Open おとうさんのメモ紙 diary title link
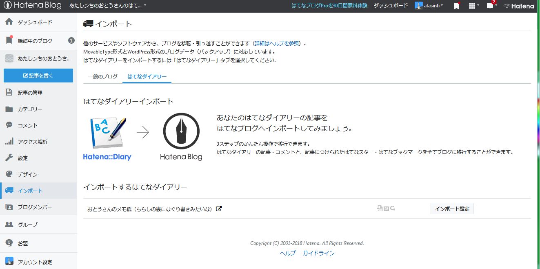 pos(149,209)
